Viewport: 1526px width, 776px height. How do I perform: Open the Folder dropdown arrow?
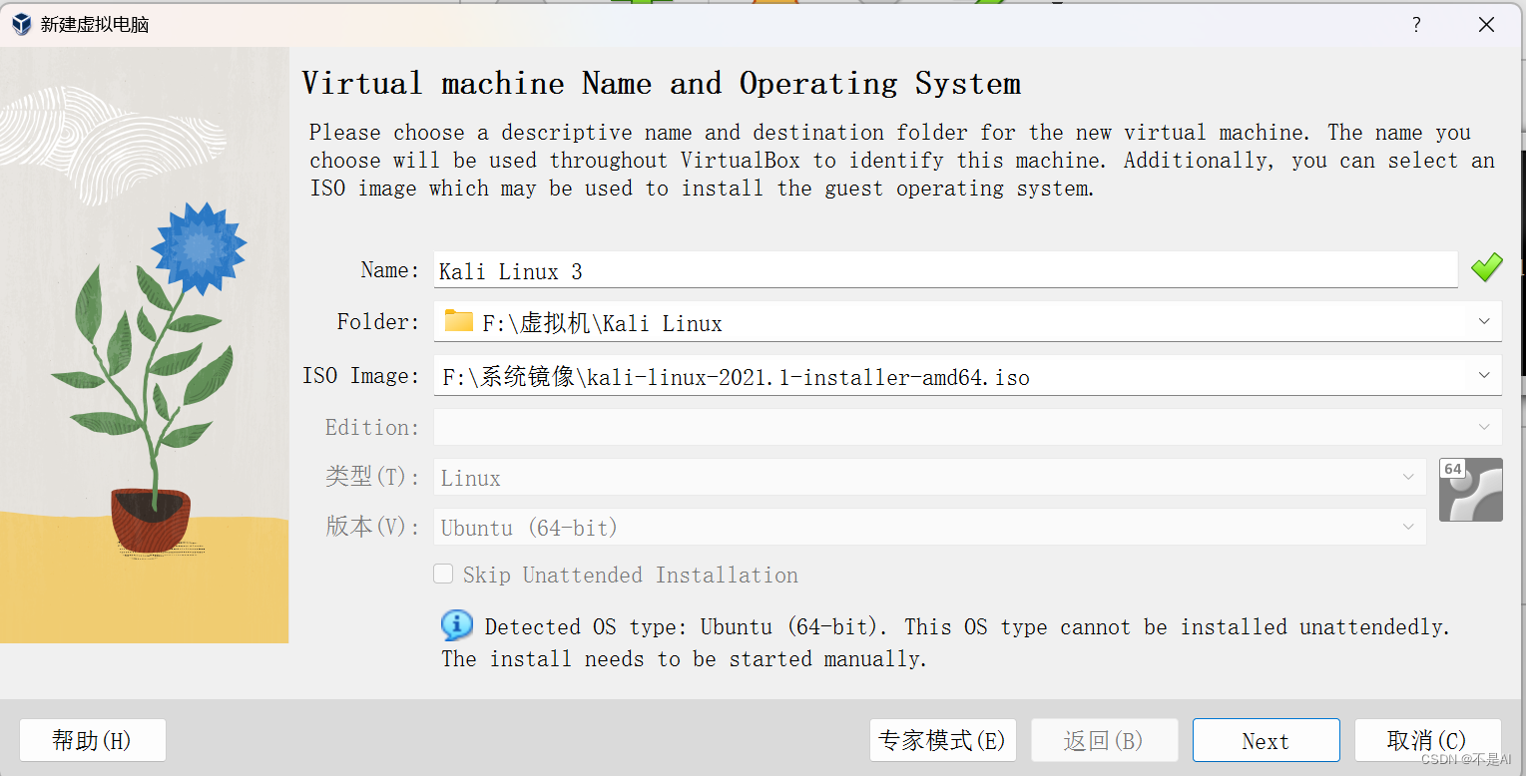[1483, 321]
